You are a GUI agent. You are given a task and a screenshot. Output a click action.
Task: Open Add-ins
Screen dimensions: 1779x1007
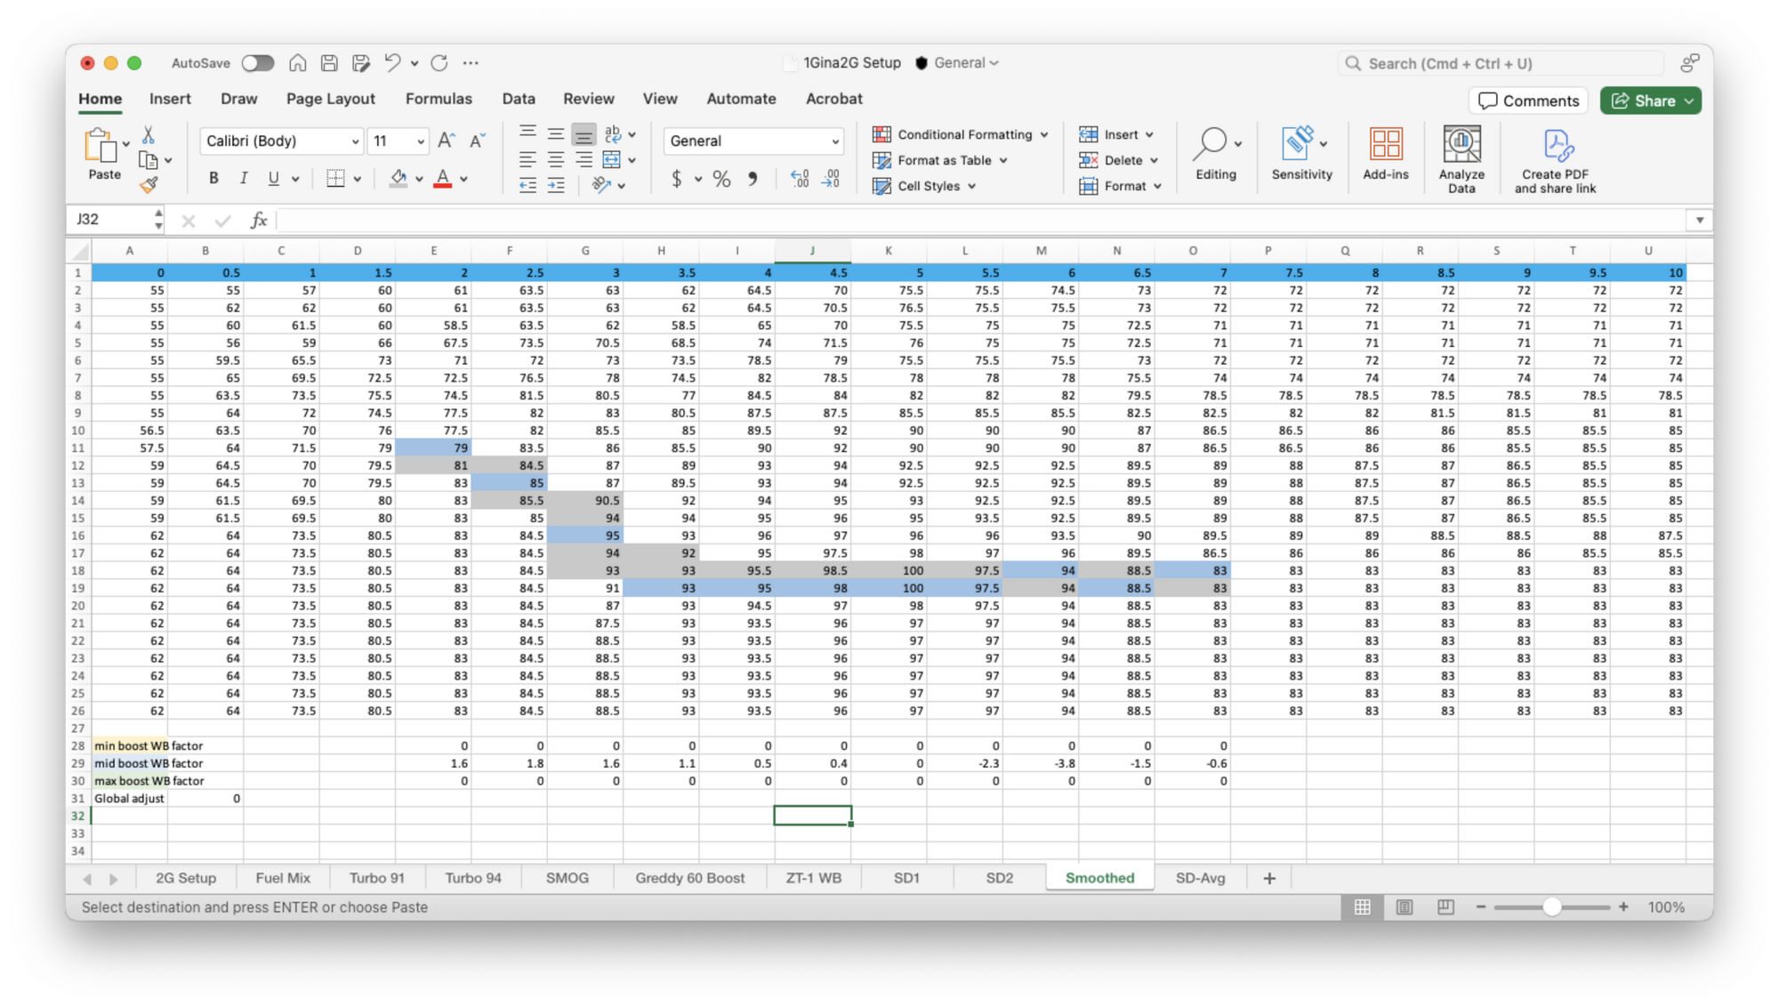(x=1385, y=154)
